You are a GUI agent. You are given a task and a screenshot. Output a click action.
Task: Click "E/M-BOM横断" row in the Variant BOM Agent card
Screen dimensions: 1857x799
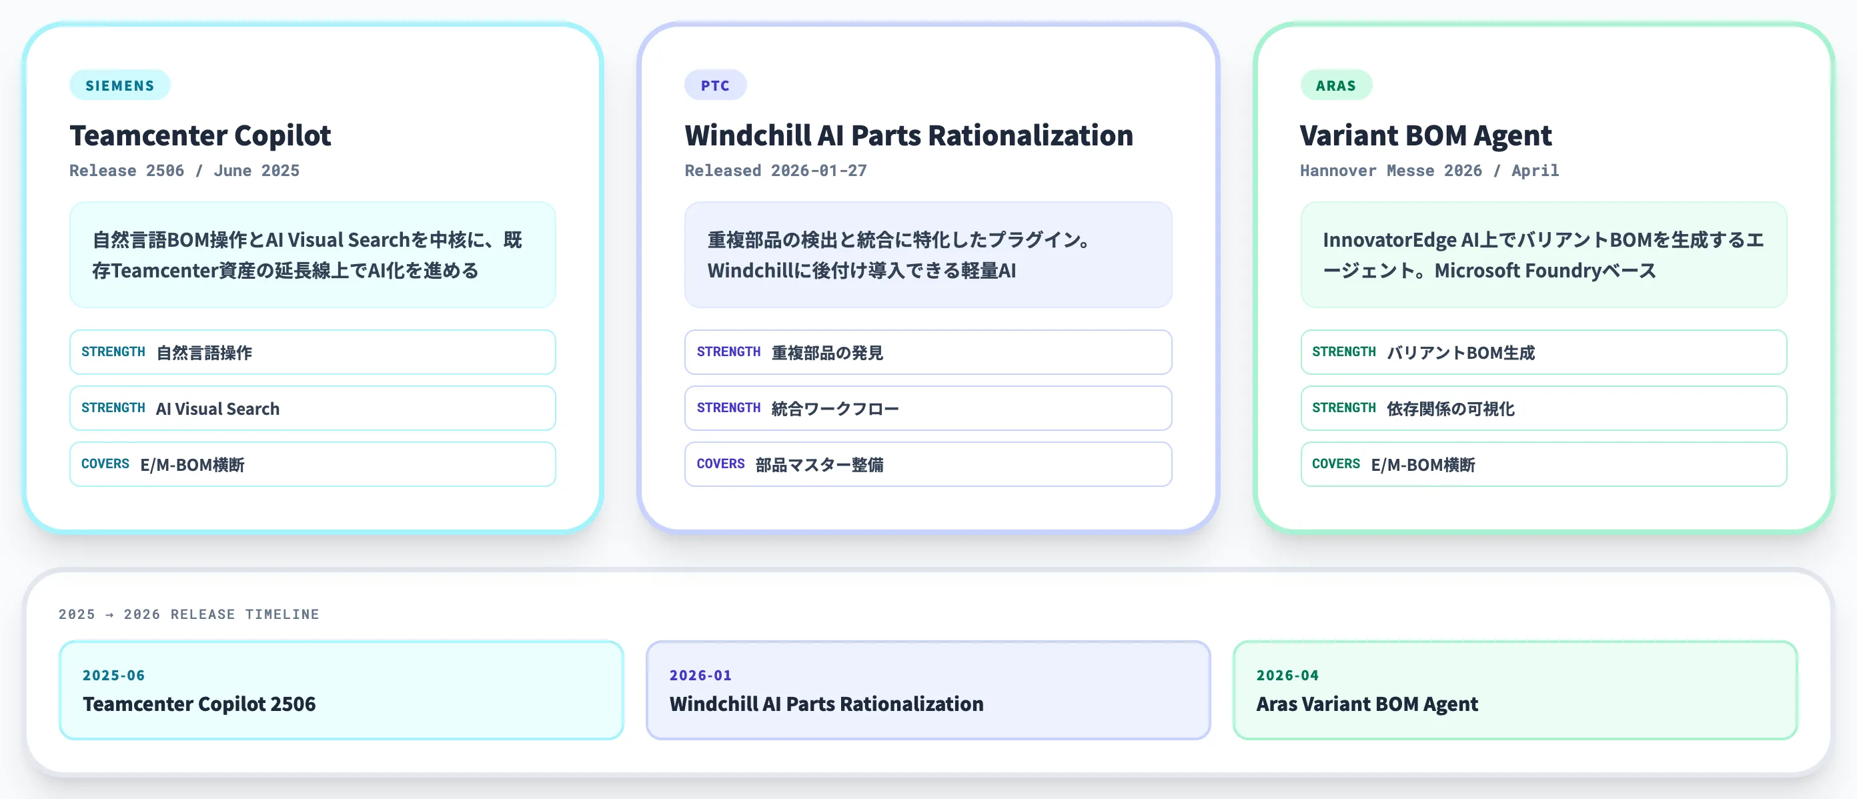pos(1543,464)
